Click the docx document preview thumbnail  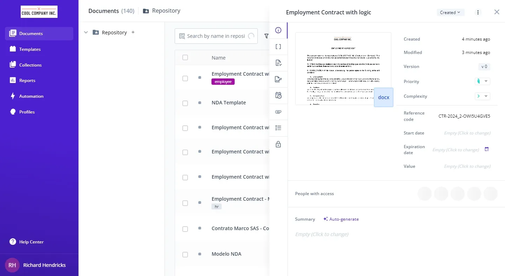coord(343,69)
